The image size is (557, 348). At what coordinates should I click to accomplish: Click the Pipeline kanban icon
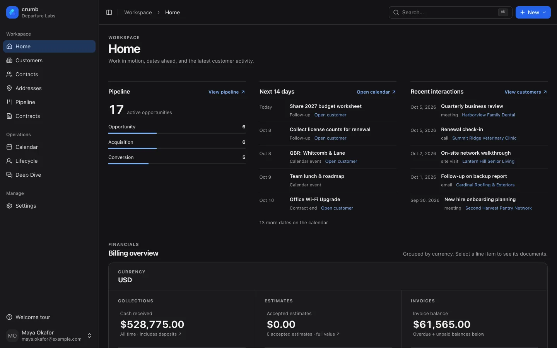(9, 102)
